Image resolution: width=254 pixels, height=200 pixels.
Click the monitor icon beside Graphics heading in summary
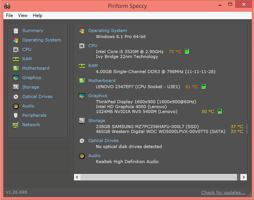(82, 96)
